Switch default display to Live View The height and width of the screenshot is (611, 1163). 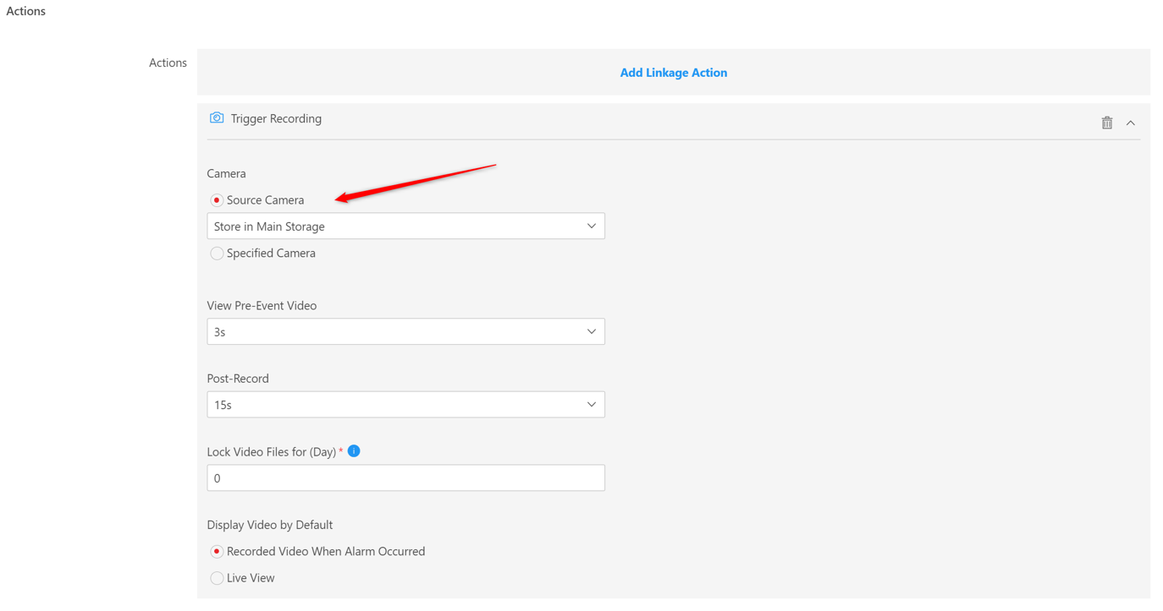(x=217, y=578)
